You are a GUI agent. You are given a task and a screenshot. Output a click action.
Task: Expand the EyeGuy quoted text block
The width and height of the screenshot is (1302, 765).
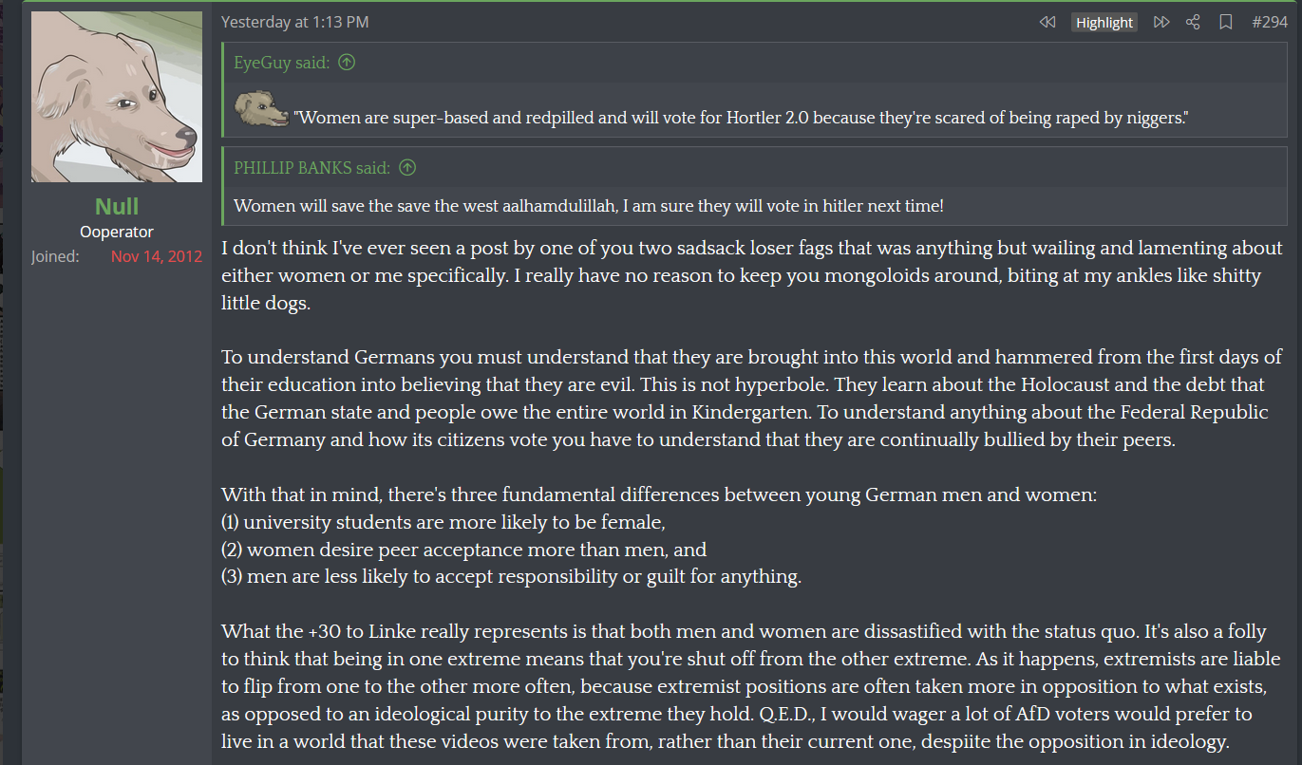[x=741, y=118]
